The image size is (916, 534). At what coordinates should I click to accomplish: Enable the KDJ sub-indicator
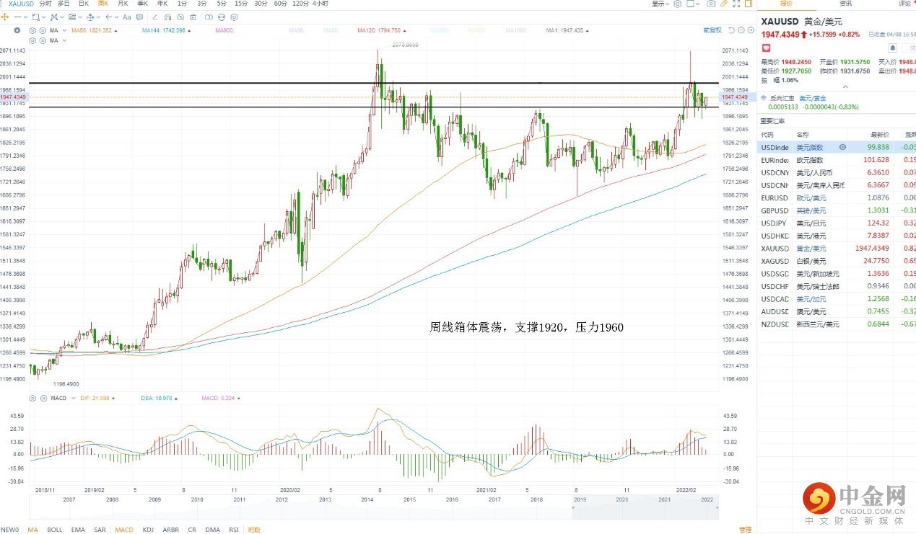point(148,530)
